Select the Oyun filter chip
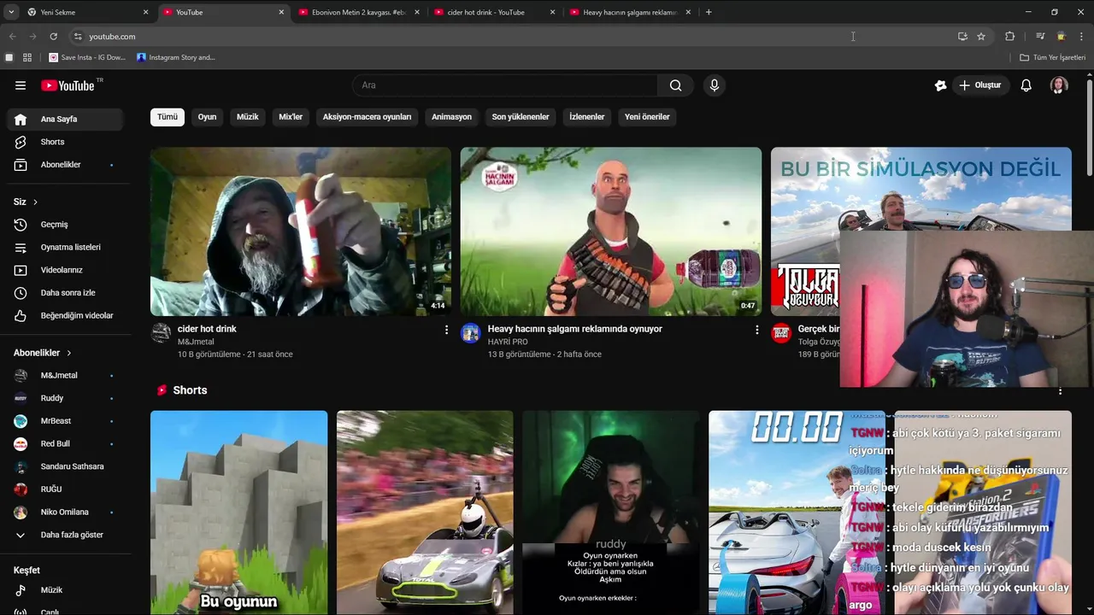This screenshot has width=1094, height=615. [x=208, y=117]
